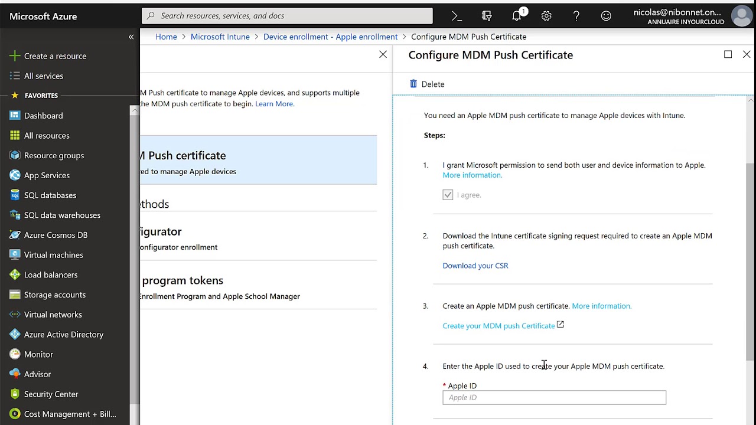Open Azure Cosmos DB icon
The image size is (756, 425).
click(15, 235)
